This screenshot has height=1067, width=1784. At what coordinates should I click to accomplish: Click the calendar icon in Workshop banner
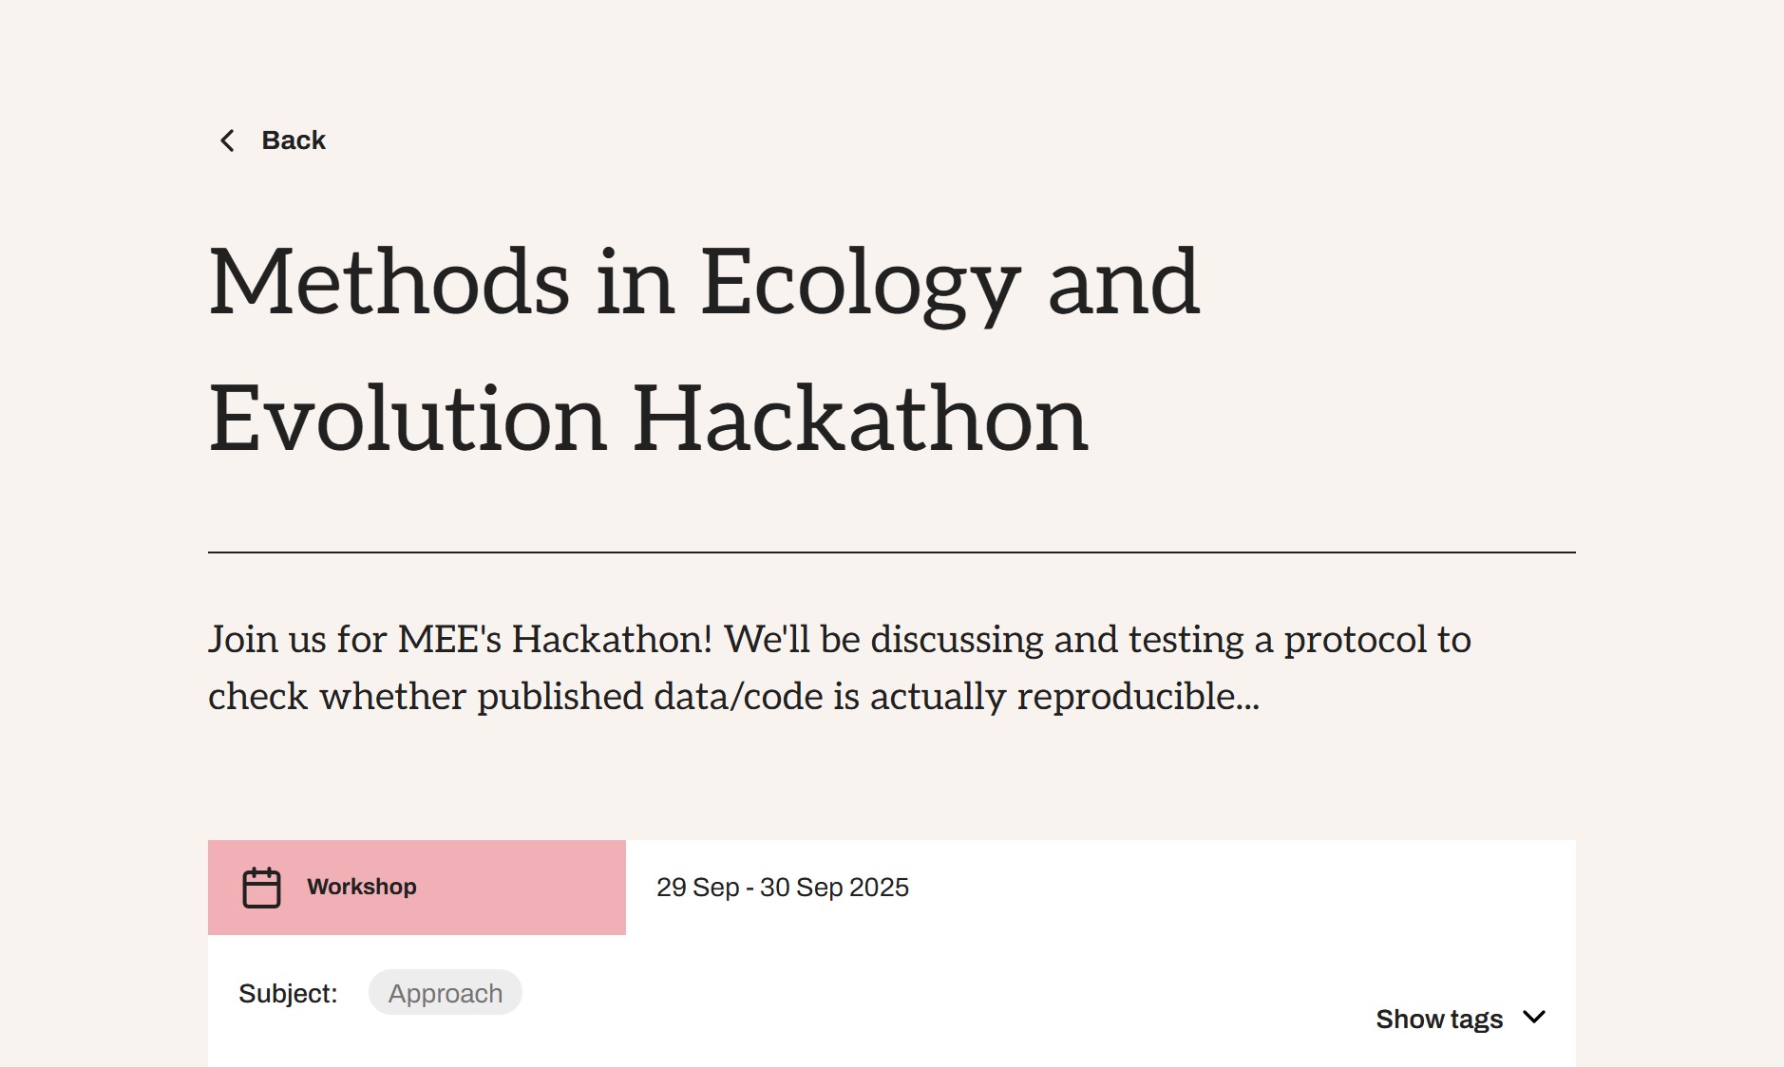(261, 888)
